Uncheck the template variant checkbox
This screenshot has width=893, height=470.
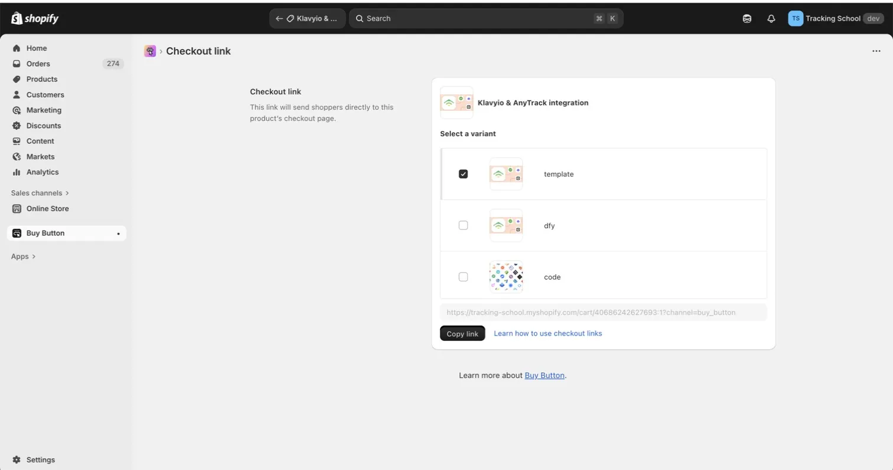(x=463, y=174)
